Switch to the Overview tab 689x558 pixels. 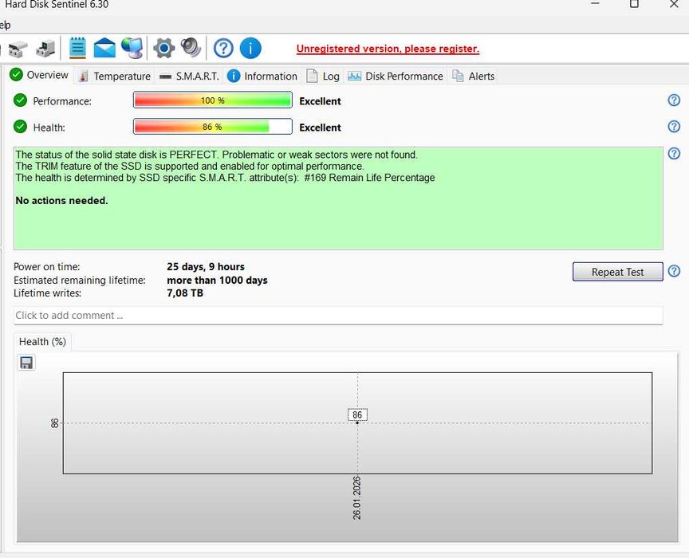[x=39, y=75]
